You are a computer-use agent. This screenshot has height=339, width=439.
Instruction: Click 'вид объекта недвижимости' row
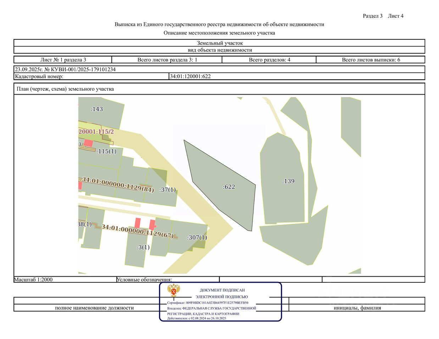pyautogui.click(x=220, y=50)
